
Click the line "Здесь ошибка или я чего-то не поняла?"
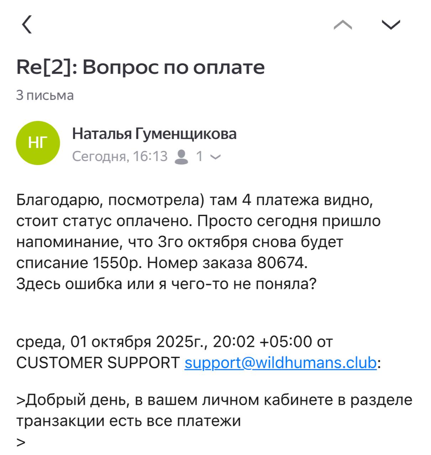(x=166, y=284)
